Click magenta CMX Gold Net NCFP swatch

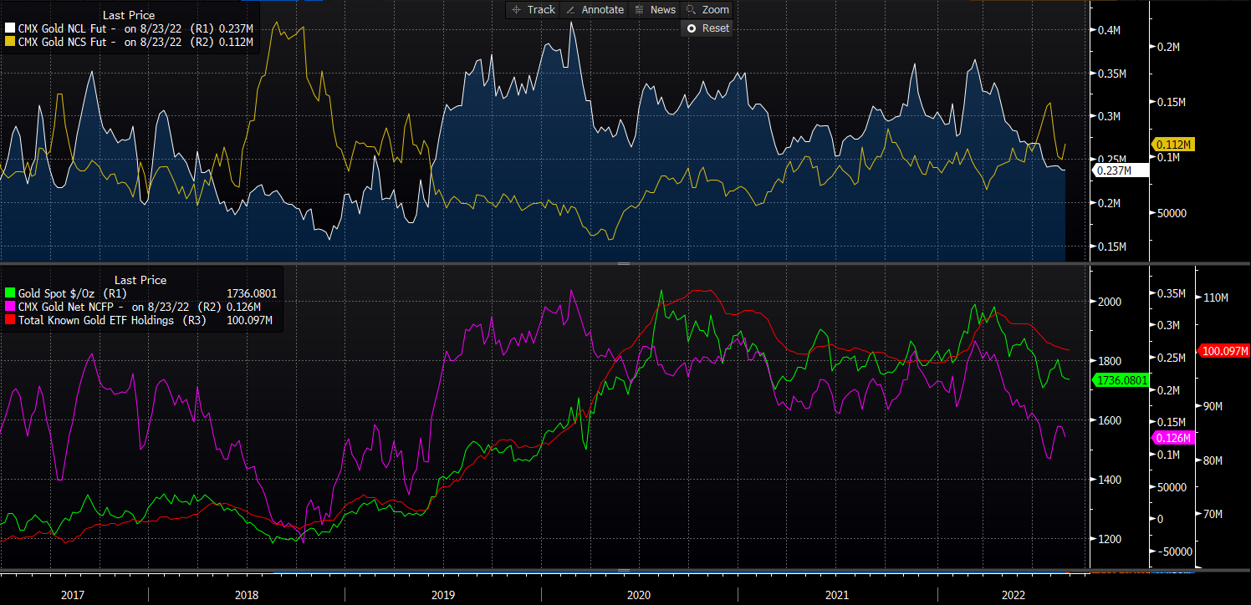pyautogui.click(x=9, y=307)
